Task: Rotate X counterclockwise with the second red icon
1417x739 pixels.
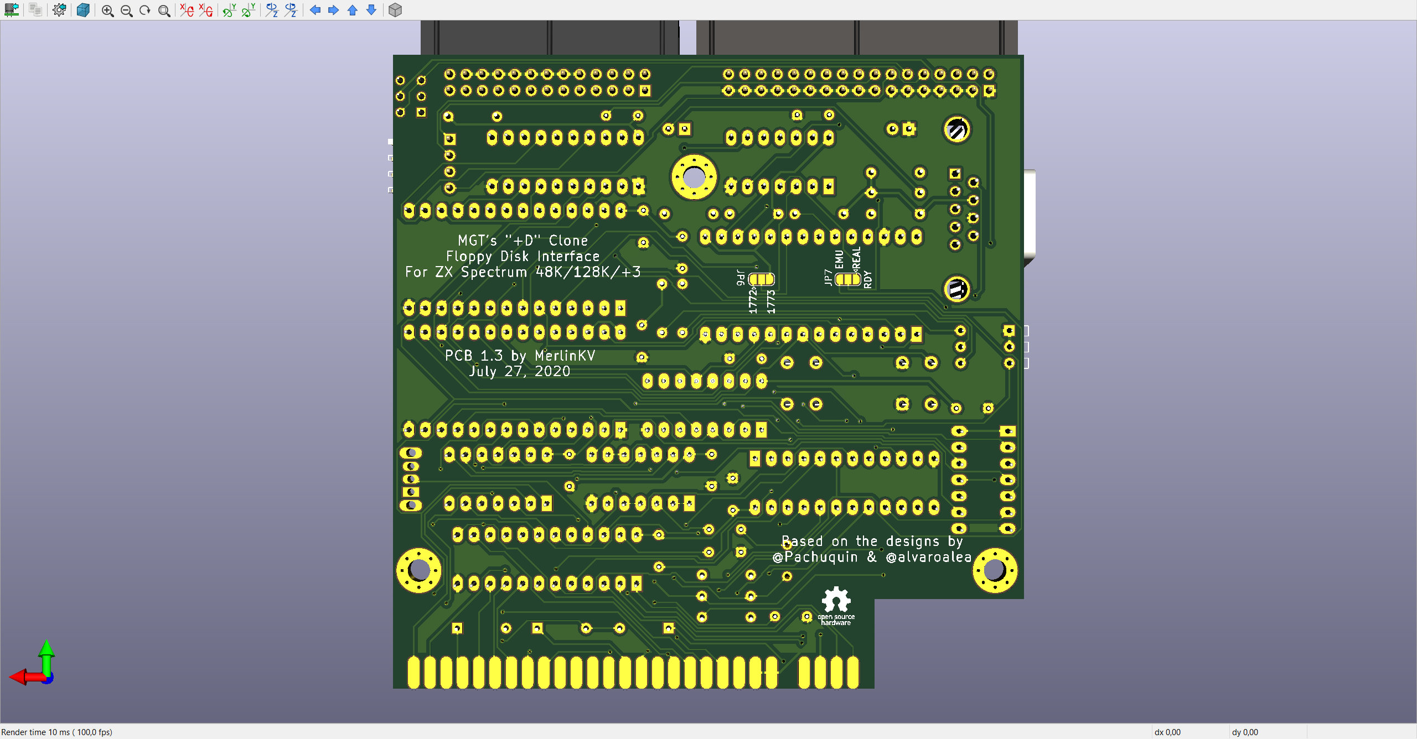Action: [206, 10]
